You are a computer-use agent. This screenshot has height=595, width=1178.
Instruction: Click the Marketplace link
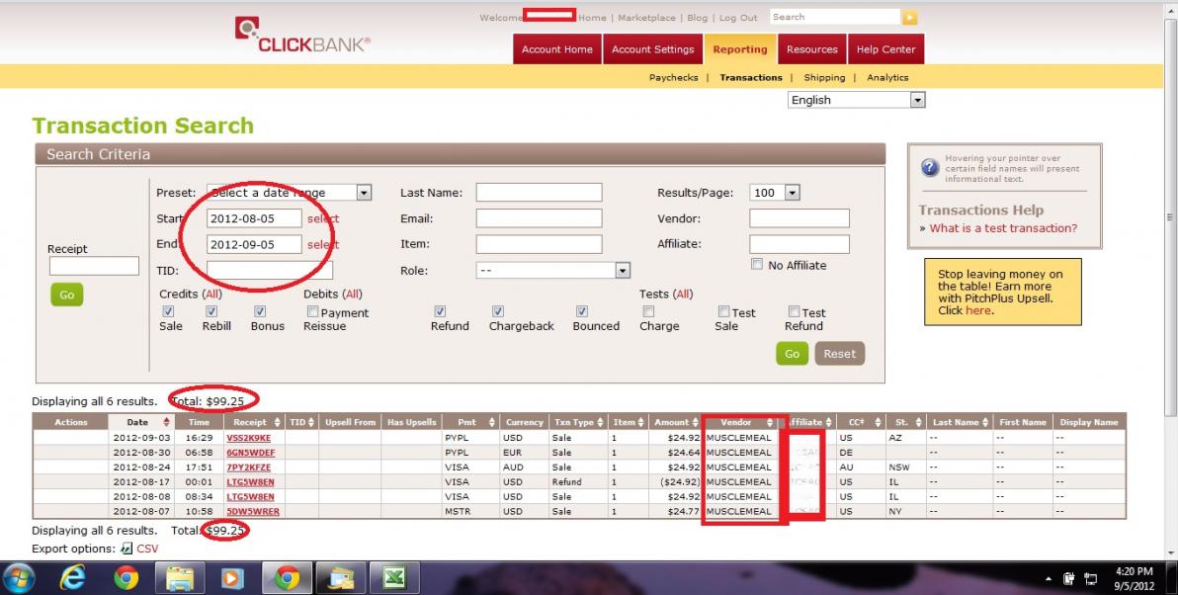click(x=647, y=17)
